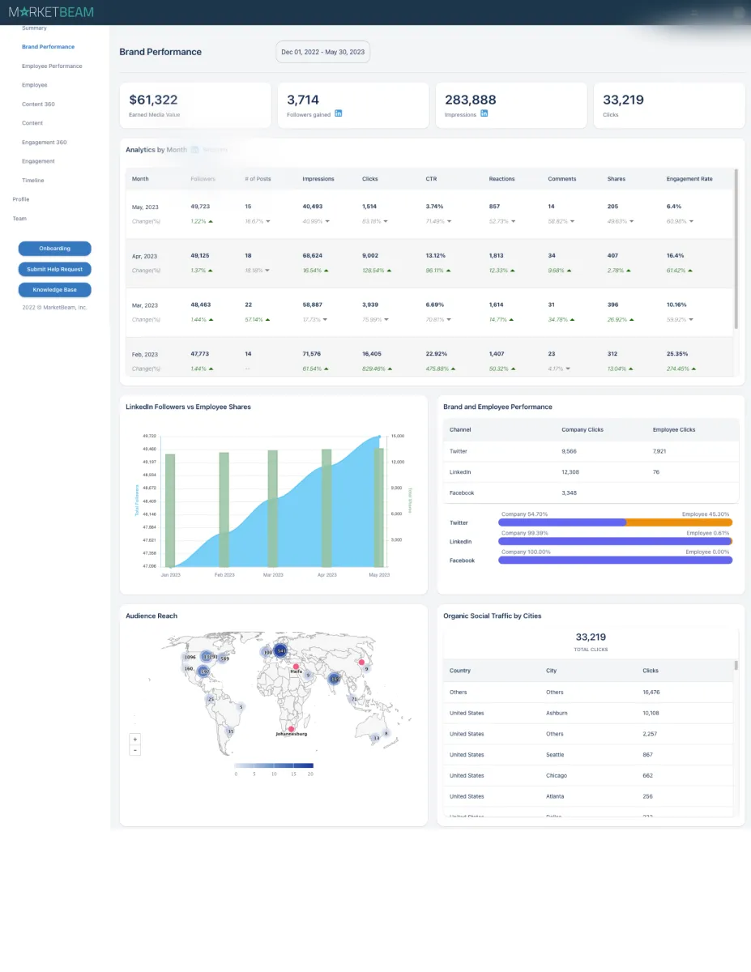
Task: Sort table by Engagement Rate column
Action: pos(689,179)
